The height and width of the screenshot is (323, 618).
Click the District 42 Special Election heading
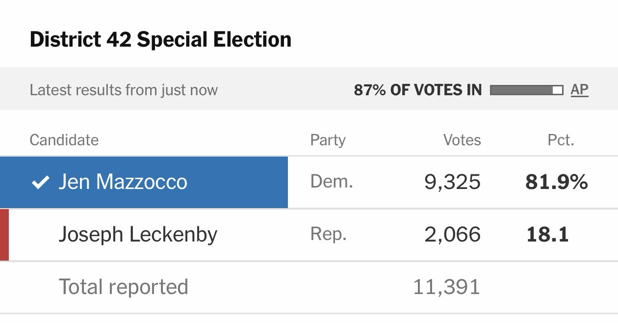click(x=160, y=39)
